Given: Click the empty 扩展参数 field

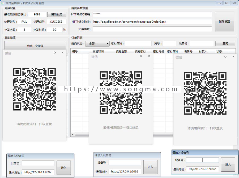Looking at the screenshot, I should click(152, 29).
